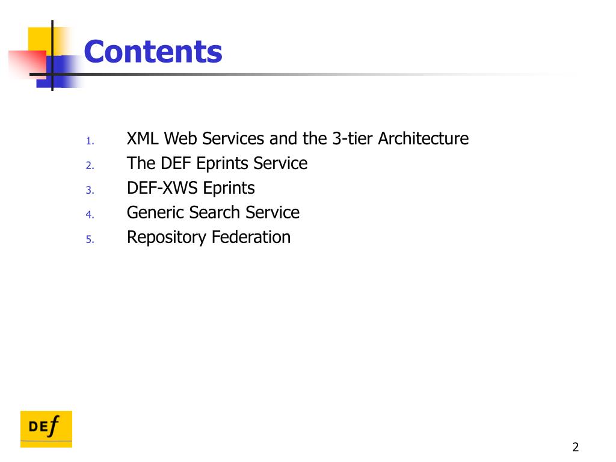Click list number 2 bullet

point(90,166)
